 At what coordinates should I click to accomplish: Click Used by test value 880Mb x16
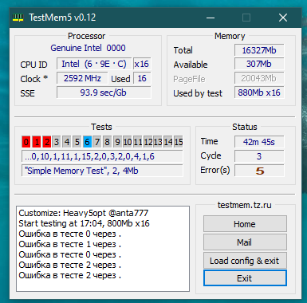pyautogui.click(x=259, y=92)
